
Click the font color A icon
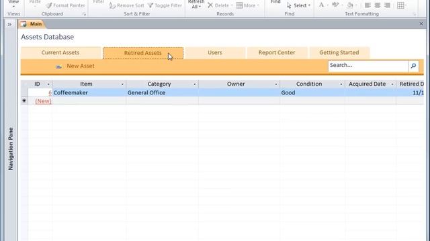(x=321, y=5)
